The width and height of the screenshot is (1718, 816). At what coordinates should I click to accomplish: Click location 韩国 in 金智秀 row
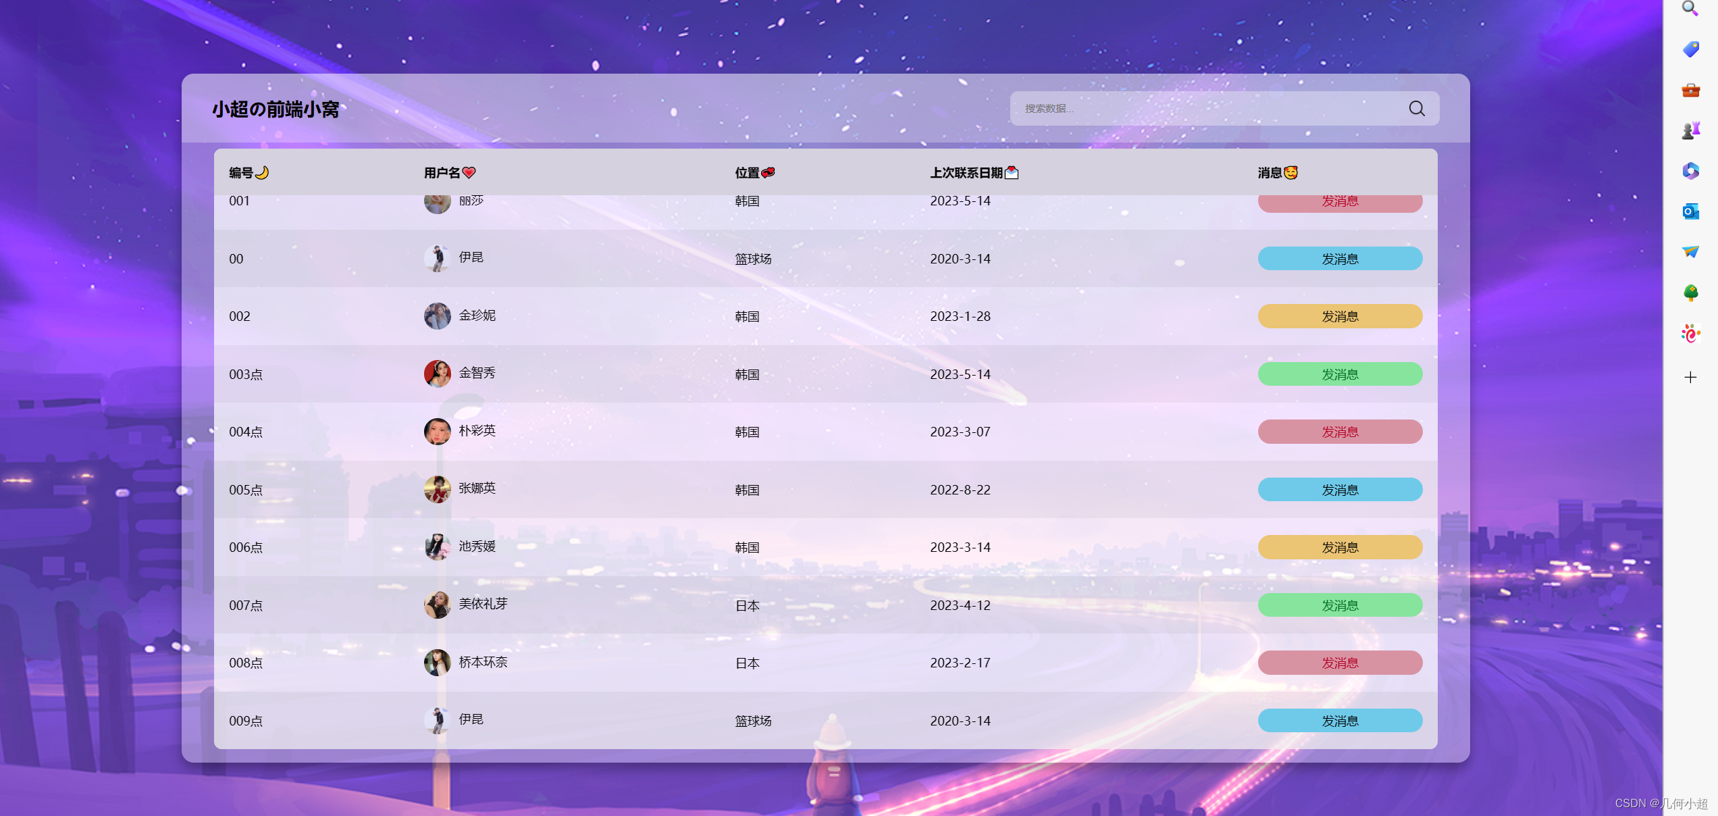tap(748, 374)
